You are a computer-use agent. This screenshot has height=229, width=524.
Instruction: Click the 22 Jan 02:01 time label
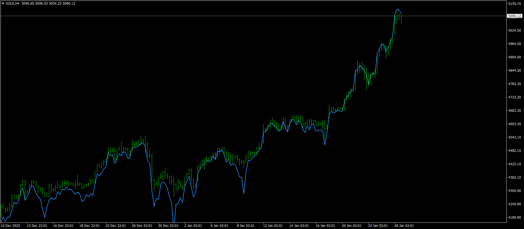coord(378,226)
